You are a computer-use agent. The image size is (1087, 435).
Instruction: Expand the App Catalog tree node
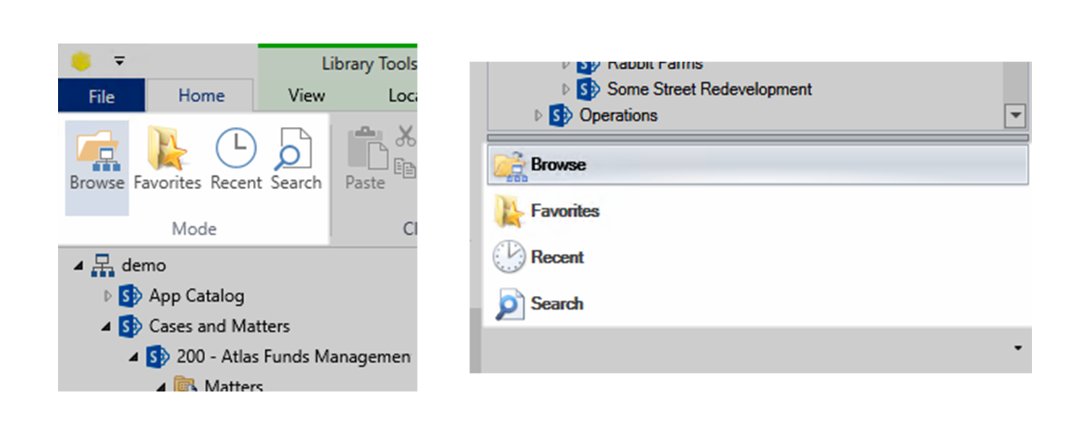coord(109,295)
